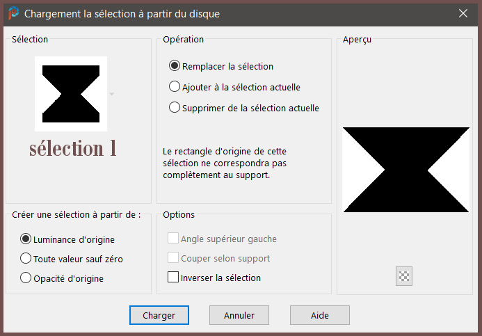Click the large Aperçu preview image
Screen dimensions: 482x336
tap(406, 170)
